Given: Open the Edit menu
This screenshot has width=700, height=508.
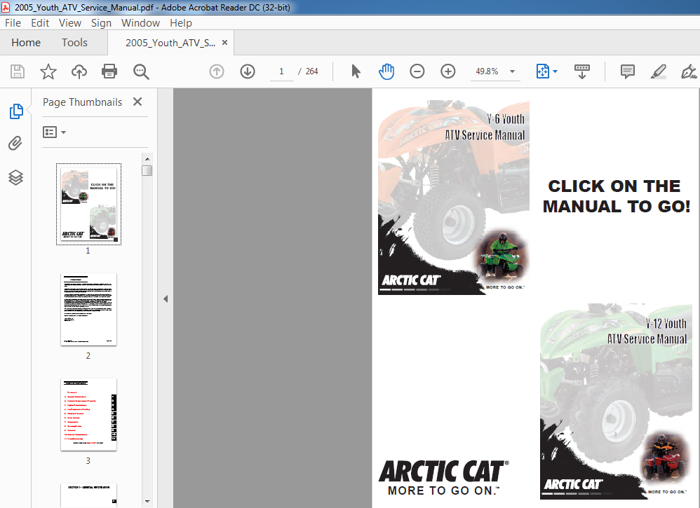Looking at the screenshot, I should click(40, 22).
